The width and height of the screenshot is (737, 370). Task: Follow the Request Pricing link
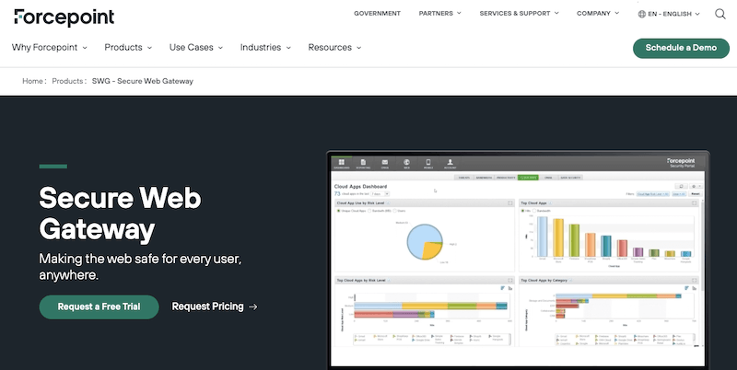pos(215,306)
